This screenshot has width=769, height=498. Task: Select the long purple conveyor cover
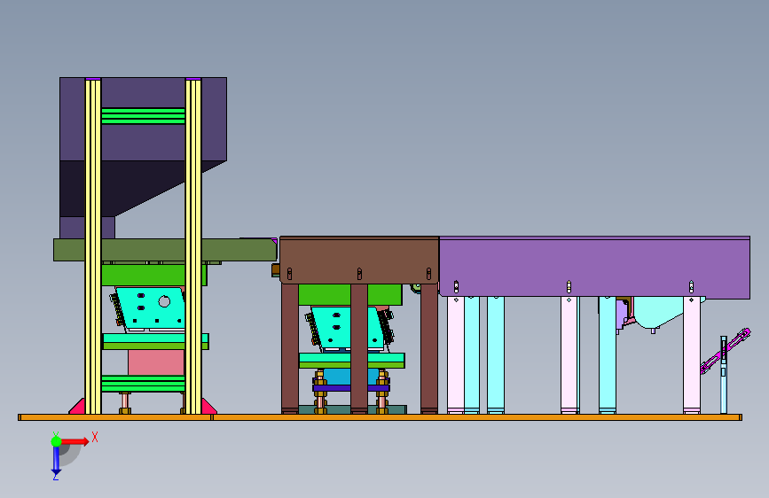coord(594,267)
